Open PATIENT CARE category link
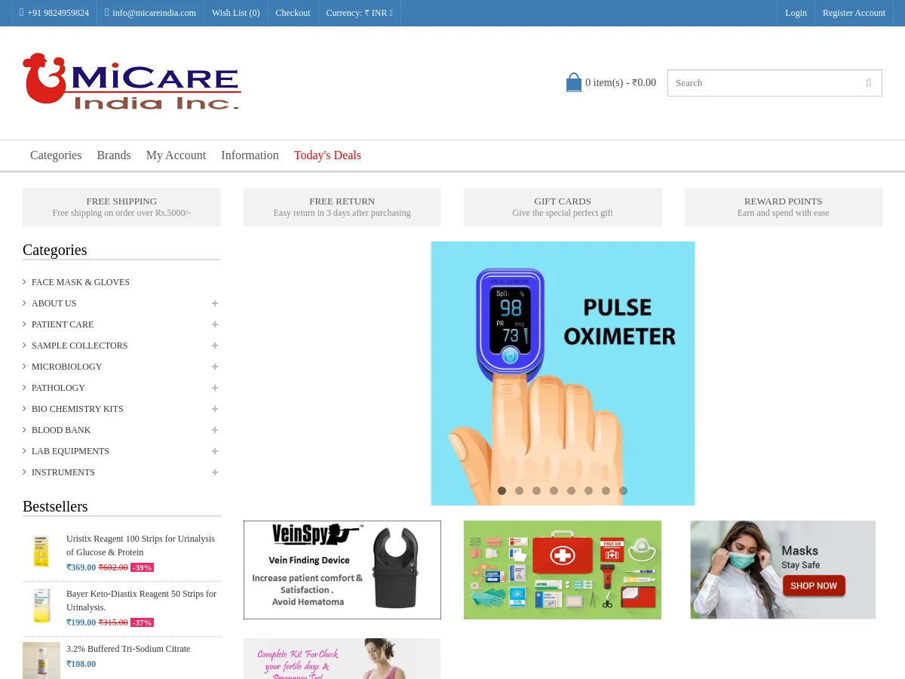The width and height of the screenshot is (905, 679). coord(63,324)
